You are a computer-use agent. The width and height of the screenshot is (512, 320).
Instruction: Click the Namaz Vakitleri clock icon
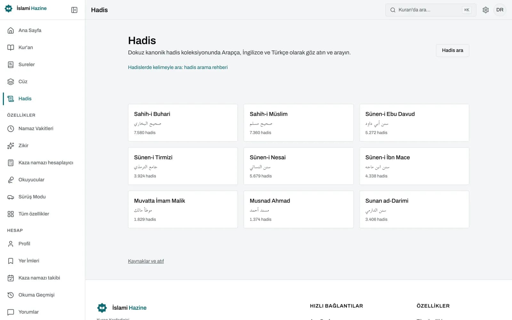click(x=11, y=129)
